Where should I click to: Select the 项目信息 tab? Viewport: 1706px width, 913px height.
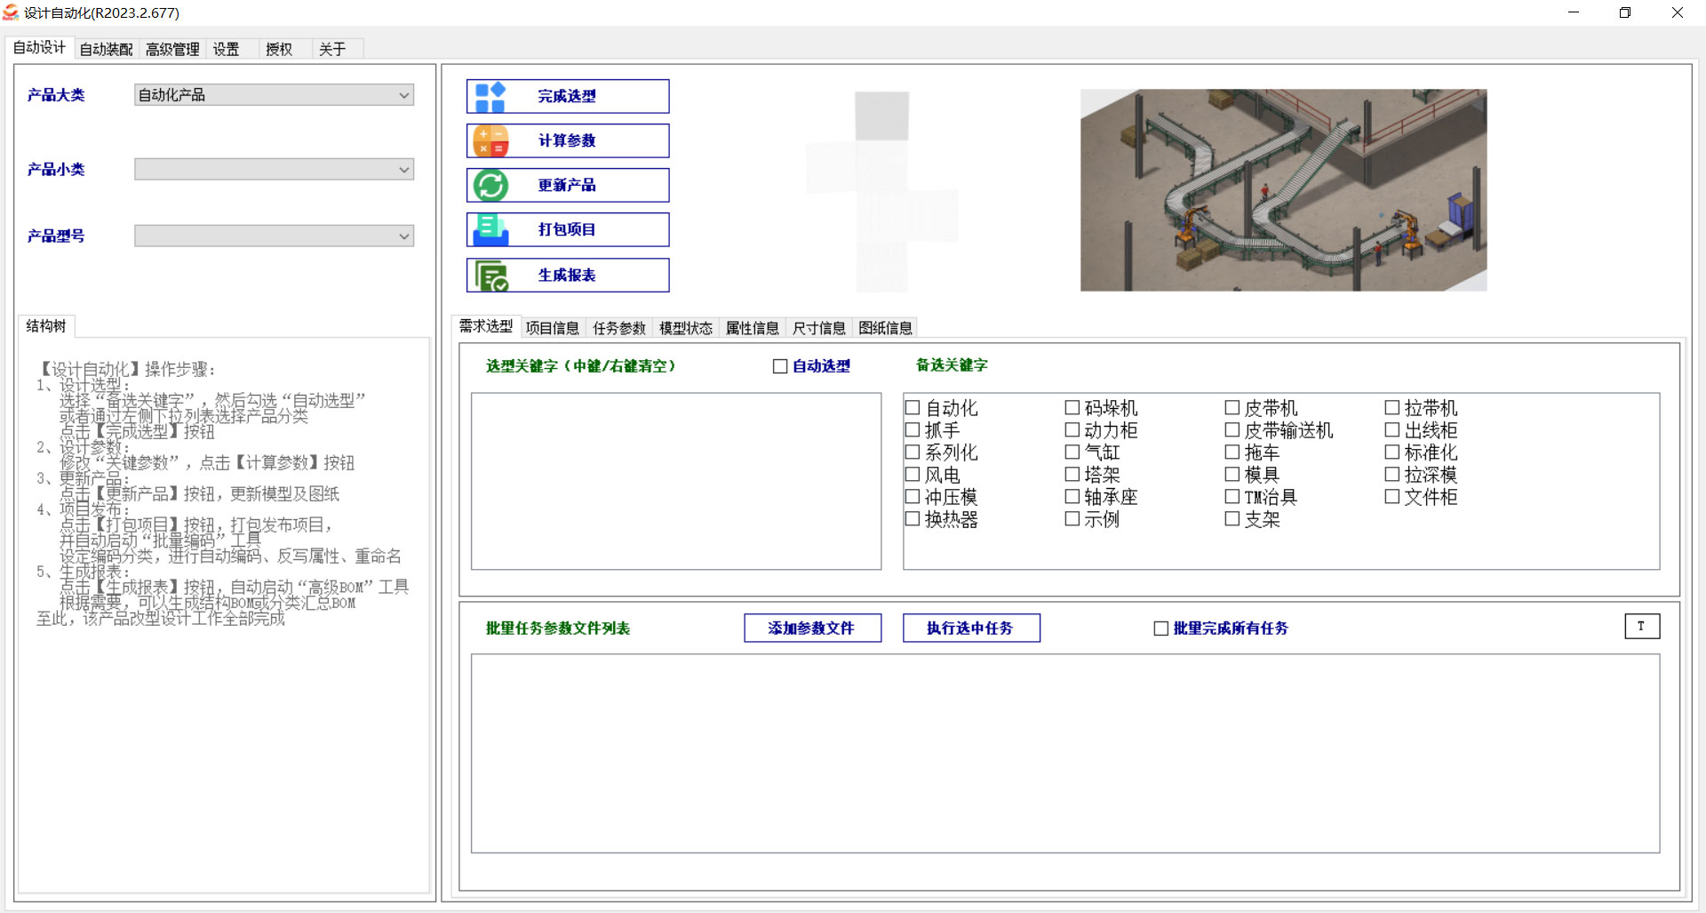[553, 328]
